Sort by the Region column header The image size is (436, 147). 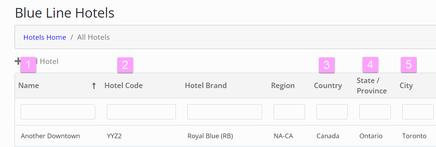coord(283,86)
